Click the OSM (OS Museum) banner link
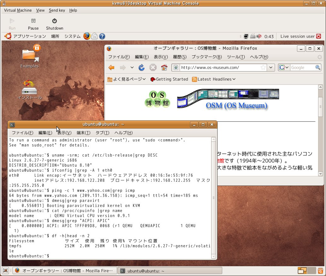The height and width of the screenshot is (276, 326). pos(236,105)
